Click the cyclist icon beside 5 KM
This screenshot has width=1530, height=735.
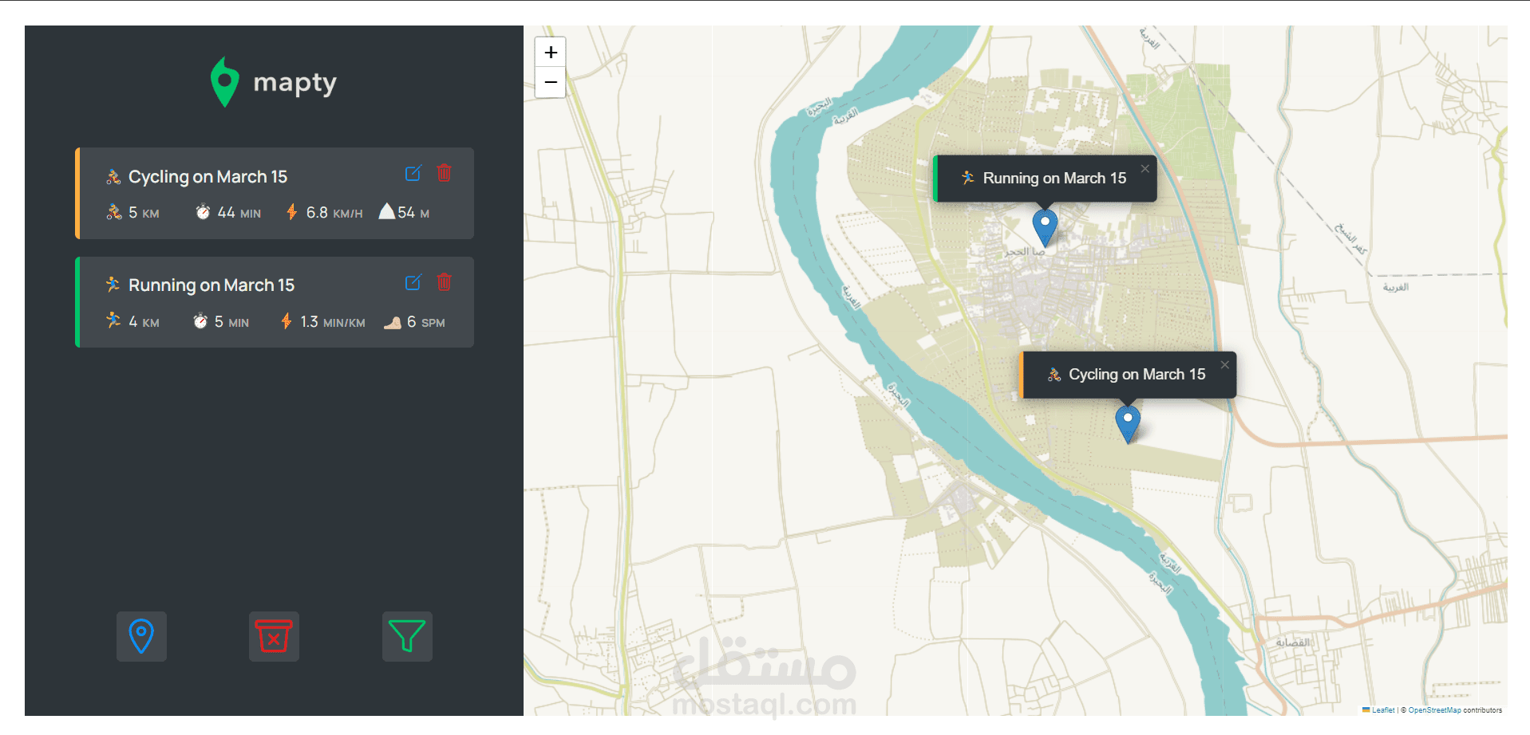(114, 212)
